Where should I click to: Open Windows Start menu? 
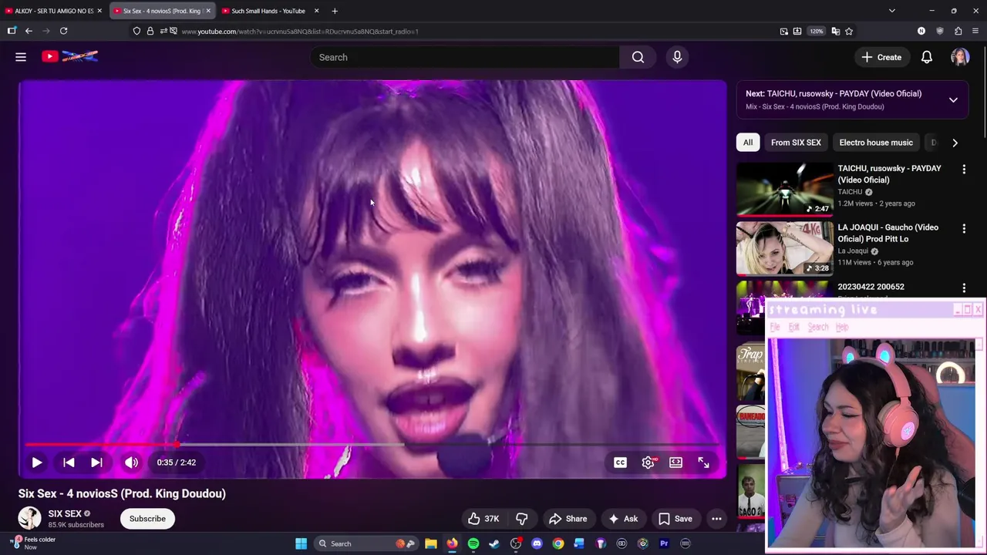[301, 543]
